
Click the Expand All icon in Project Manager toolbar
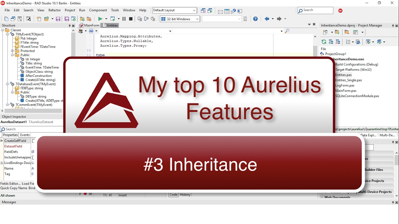click(331, 42)
